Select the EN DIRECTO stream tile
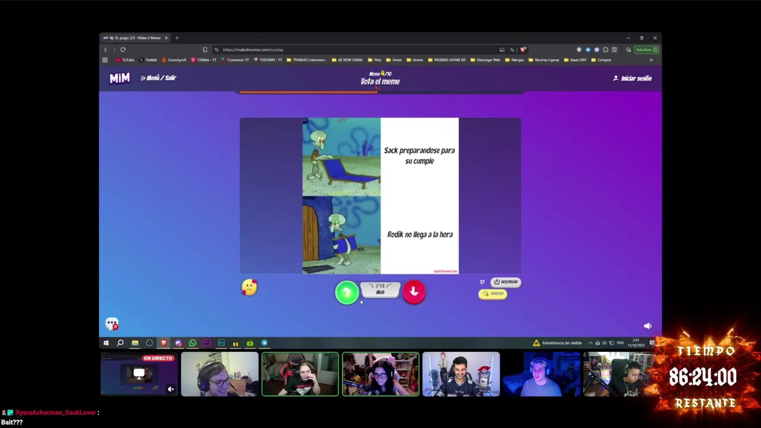The image size is (761, 428). pos(139,374)
